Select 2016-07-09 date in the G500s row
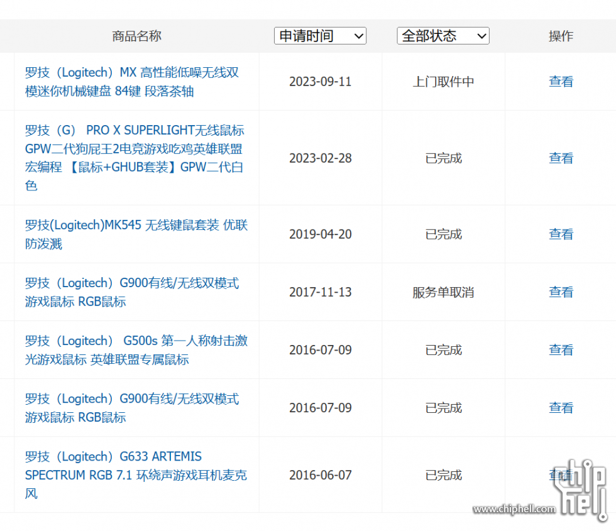 click(320, 350)
